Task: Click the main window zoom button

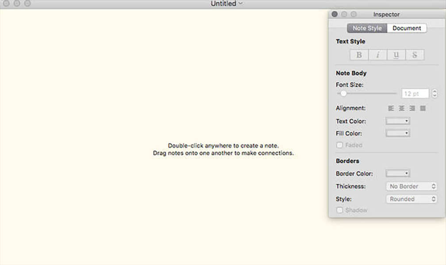Action: (x=27, y=3)
